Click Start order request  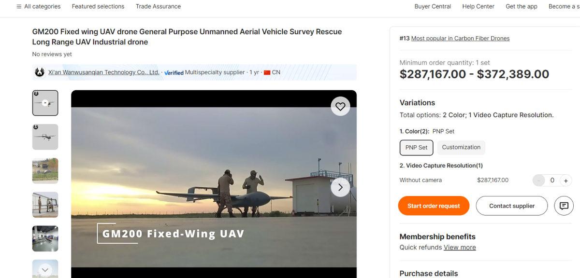(x=434, y=205)
